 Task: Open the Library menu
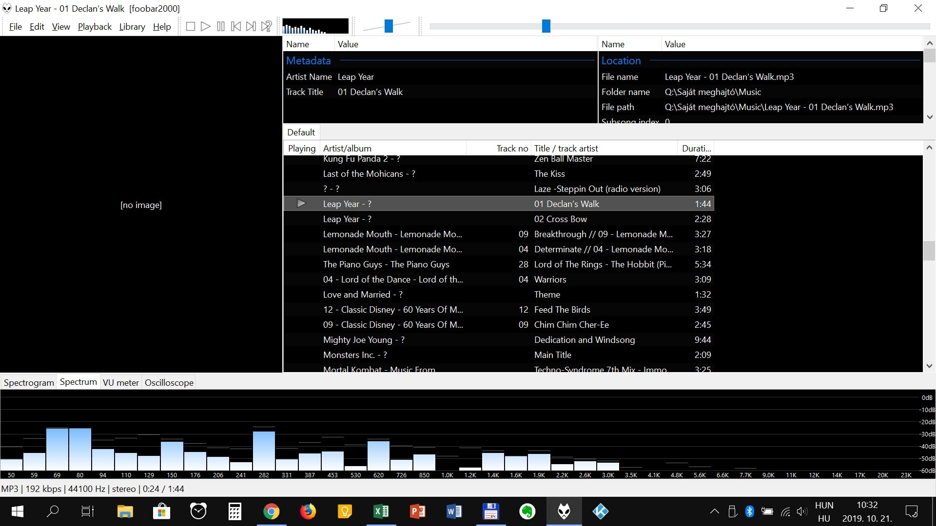click(x=132, y=27)
